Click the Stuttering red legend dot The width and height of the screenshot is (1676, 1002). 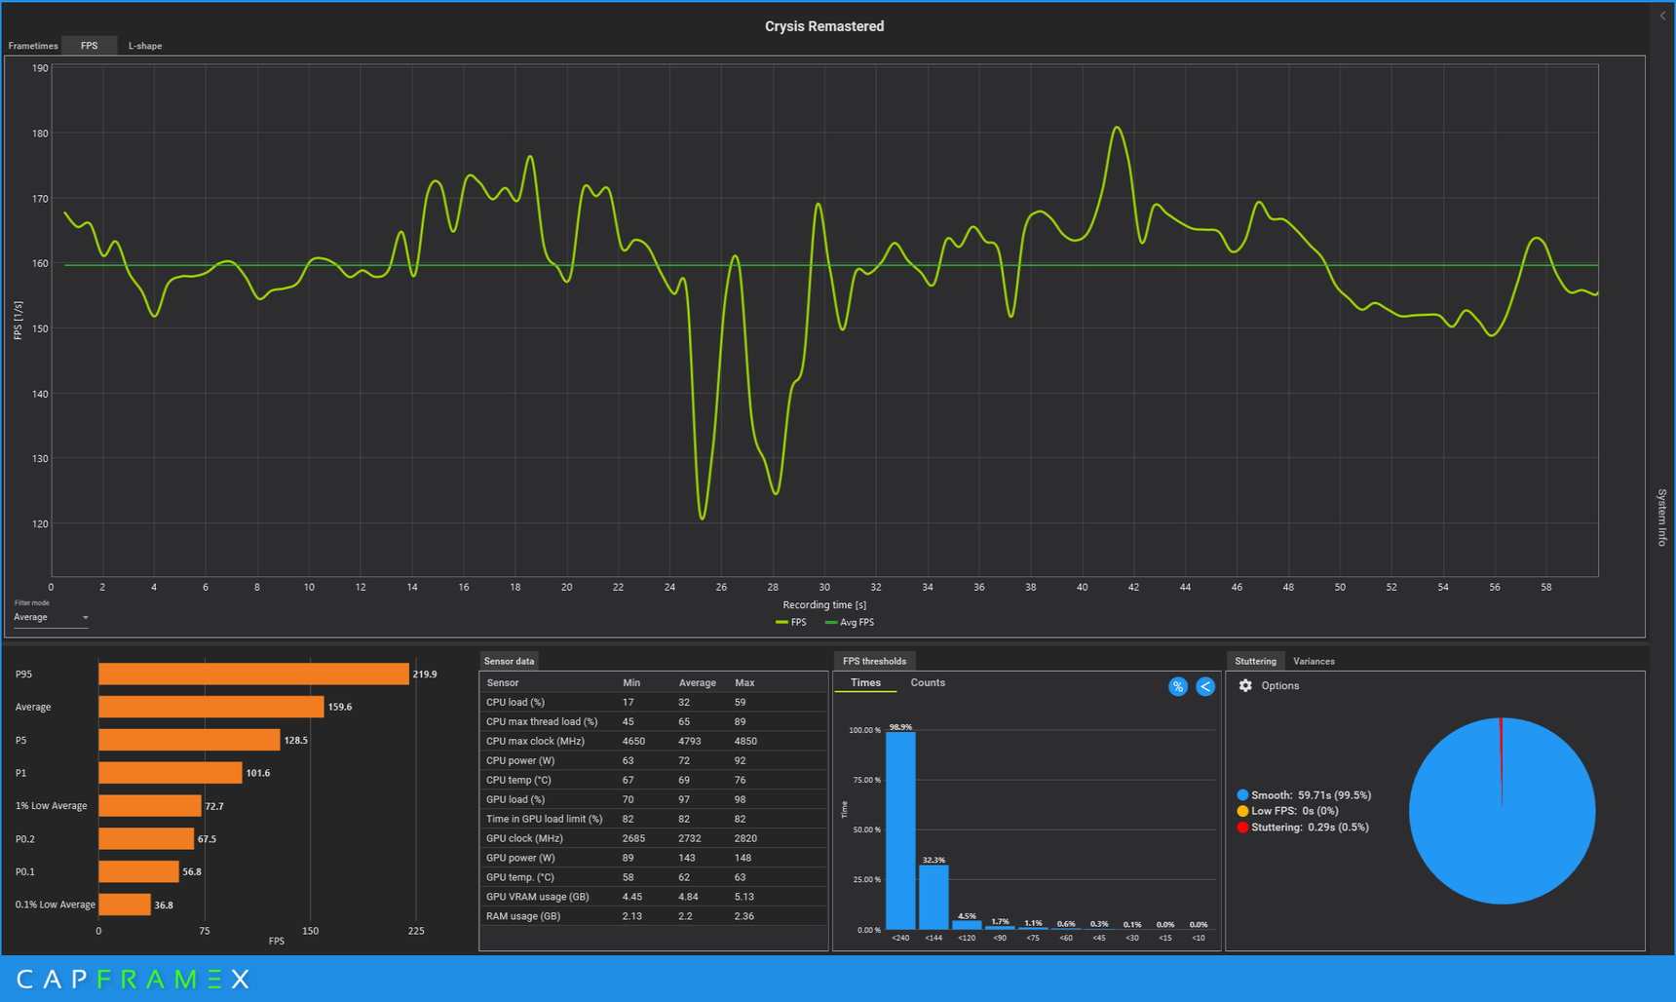(x=1242, y=828)
